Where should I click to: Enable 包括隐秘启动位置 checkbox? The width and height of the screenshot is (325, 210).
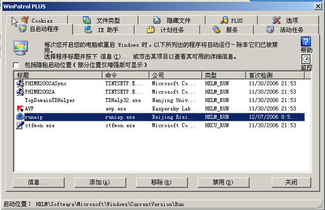pyautogui.click(x=16, y=65)
